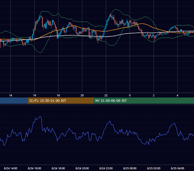
Task: Click the 16 hour axis label
Action: 35,95
